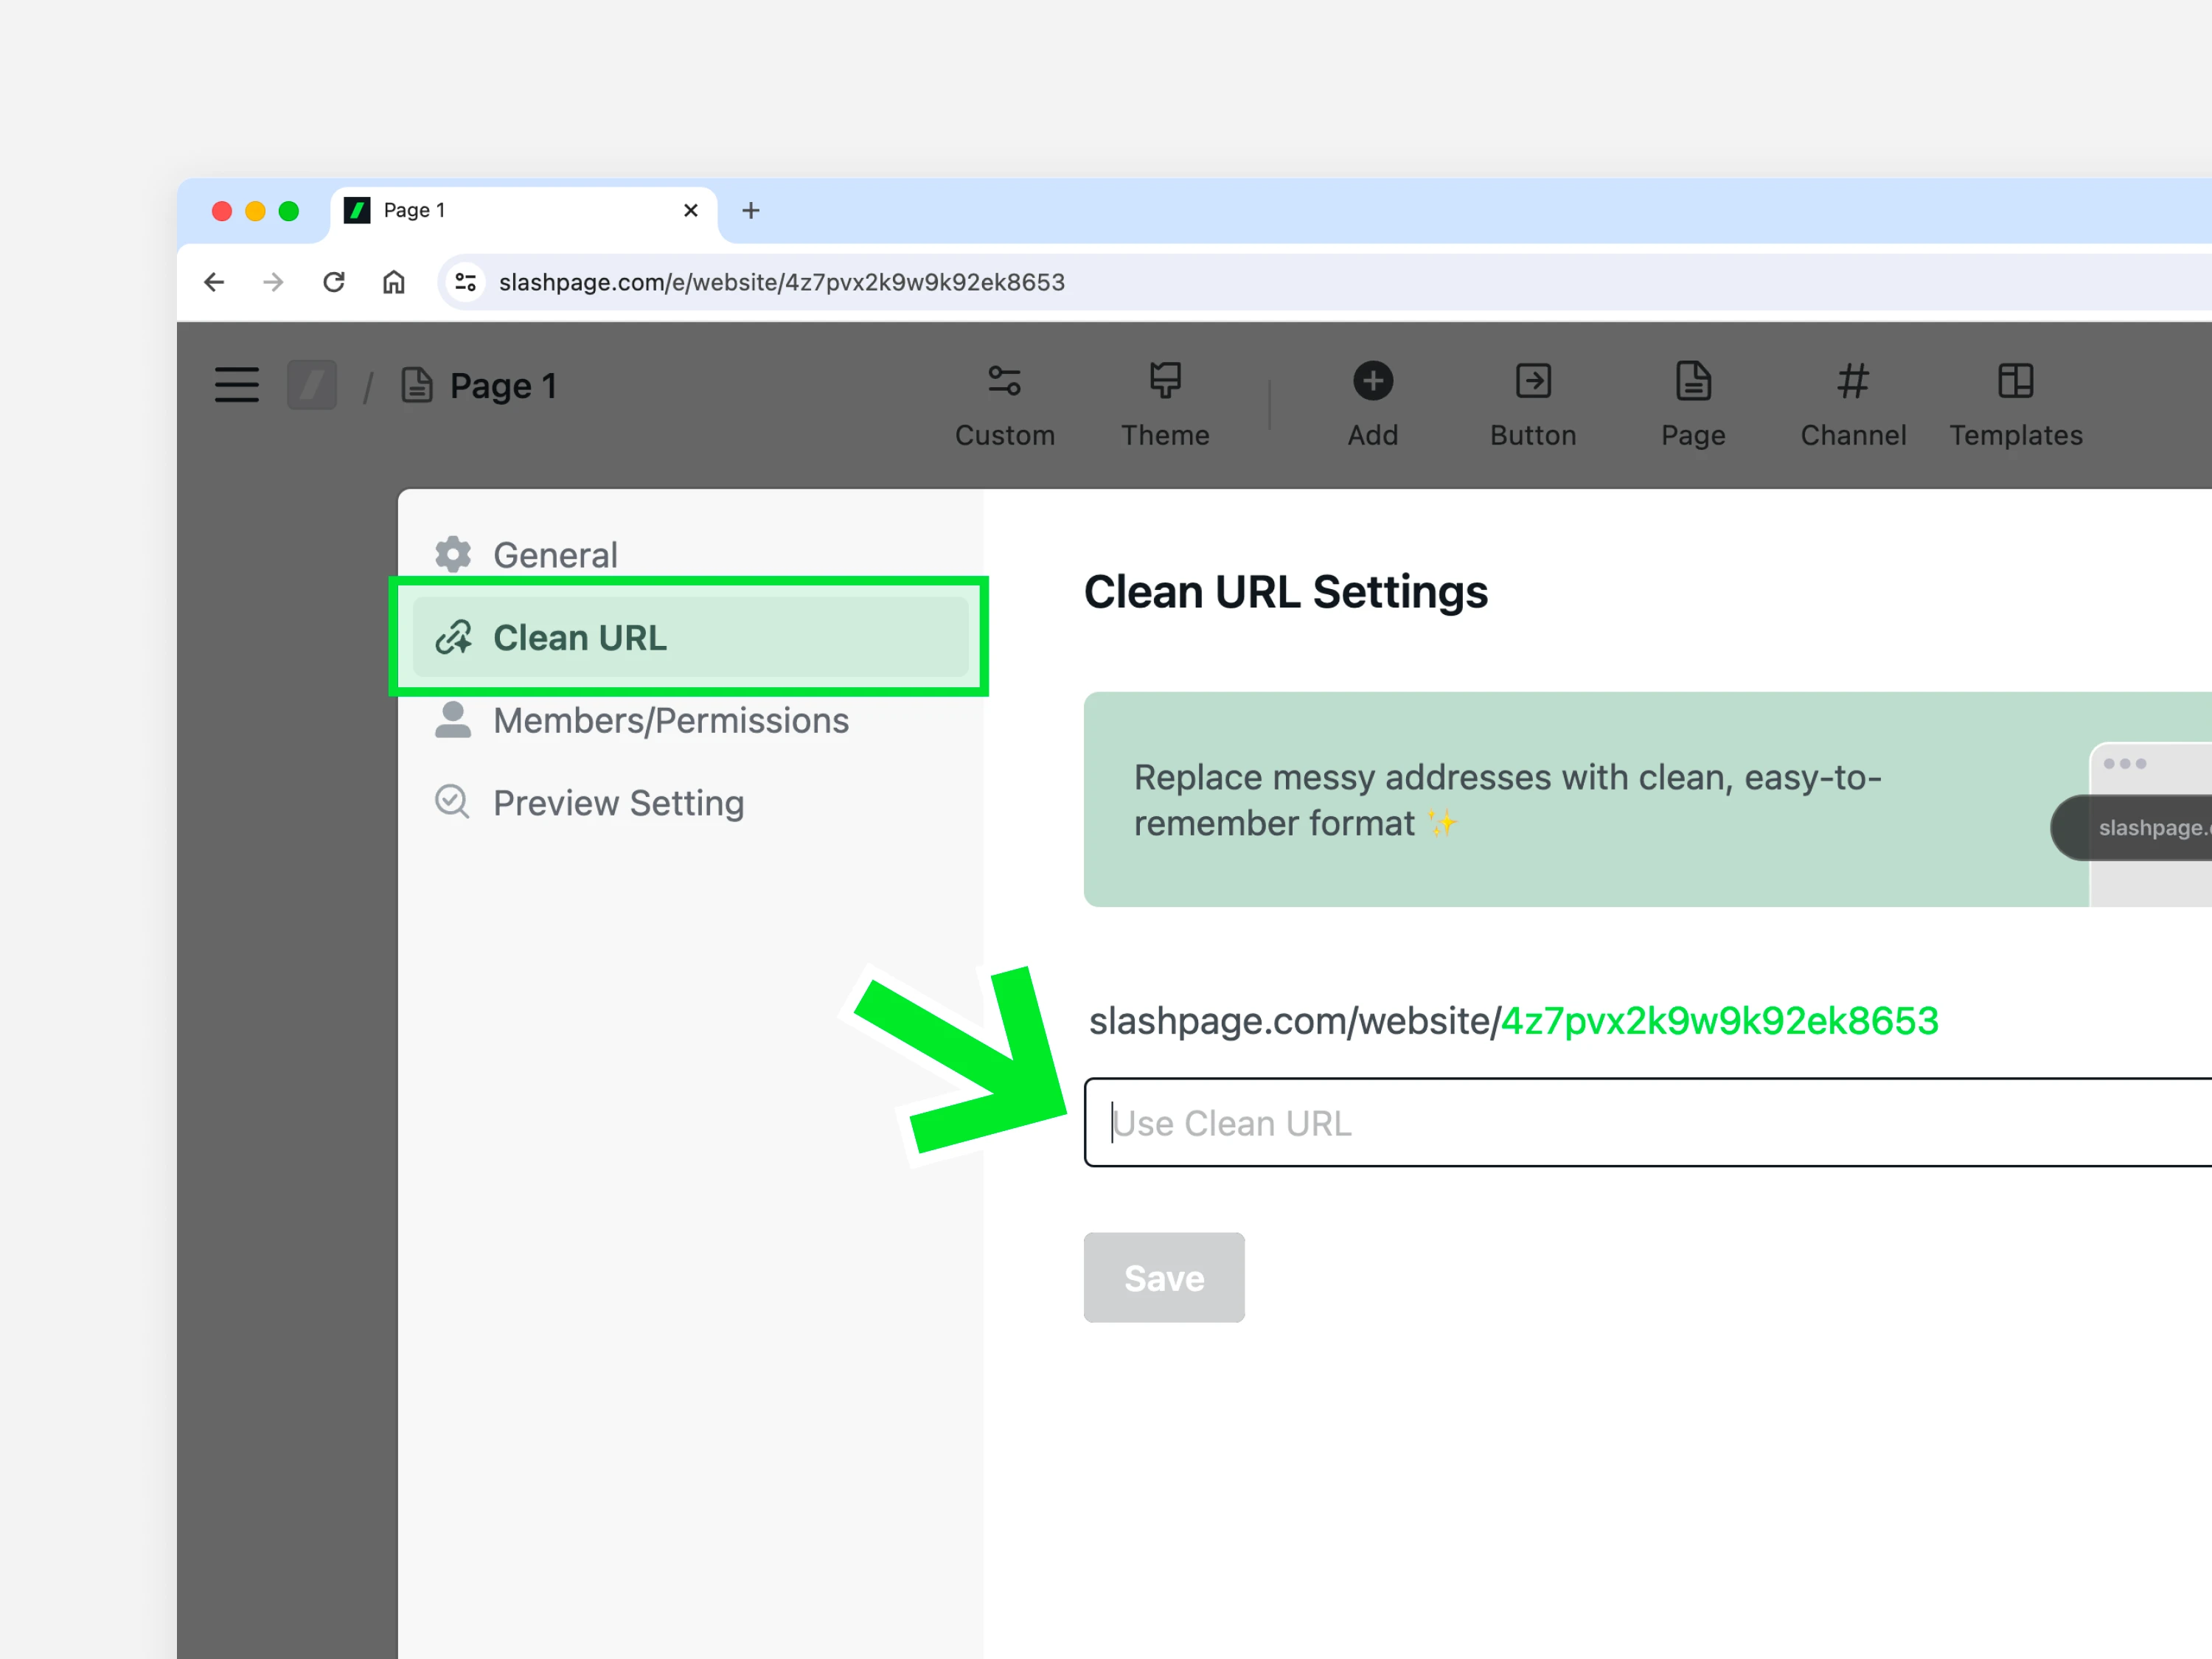Select the General settings section
Viewport: 2212px width, 1659px height.
690,555
